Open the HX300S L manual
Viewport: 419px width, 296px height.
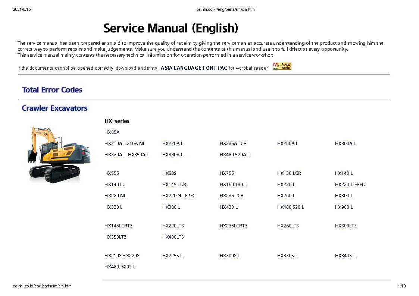click(x=230, y=256)
